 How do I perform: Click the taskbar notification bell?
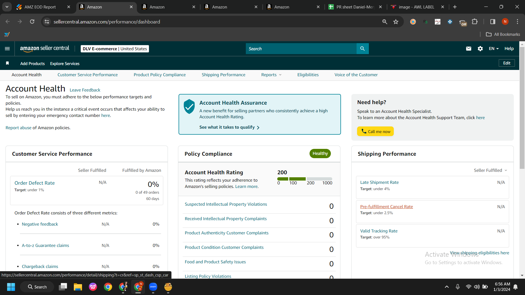[515, 287]
